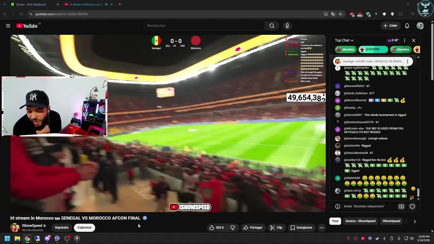Open more video actions ellipsis
Screen dimensions: 434x244
[321, 228]
